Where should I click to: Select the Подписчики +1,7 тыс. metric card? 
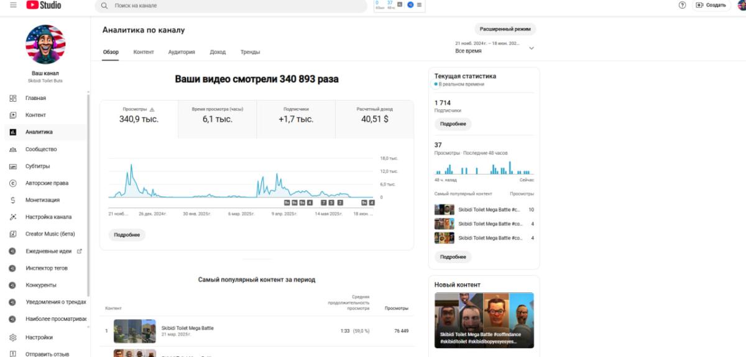[296, 119]
